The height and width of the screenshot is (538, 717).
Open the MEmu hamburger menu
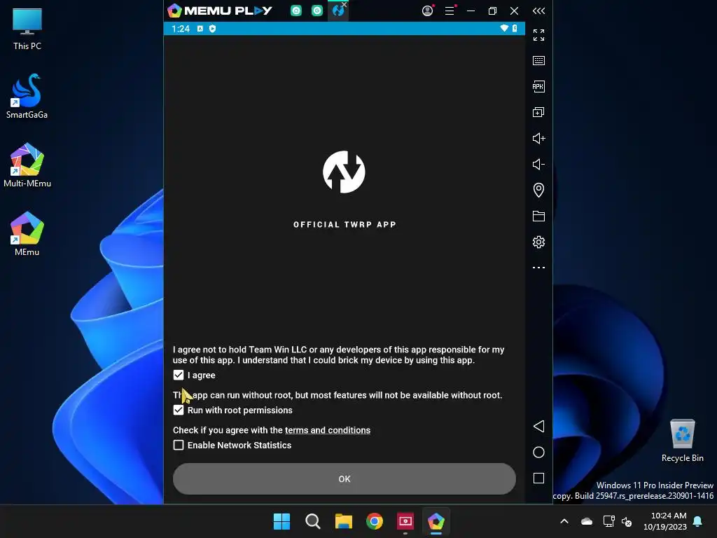450,11
